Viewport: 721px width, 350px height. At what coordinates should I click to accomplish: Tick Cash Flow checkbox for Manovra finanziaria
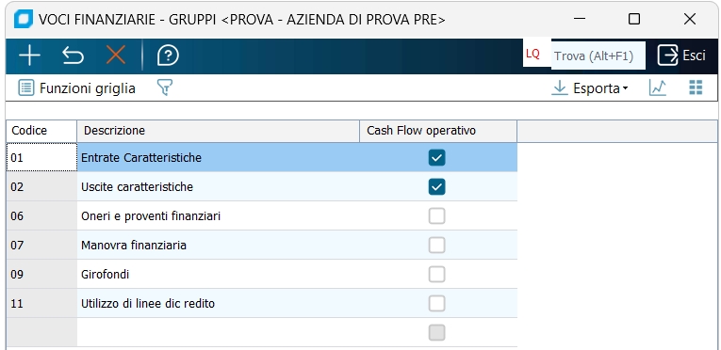coord(436,246)
